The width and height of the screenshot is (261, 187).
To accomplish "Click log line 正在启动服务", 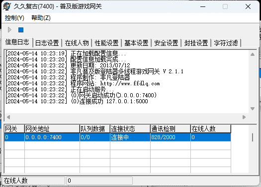I will point(60,89).
